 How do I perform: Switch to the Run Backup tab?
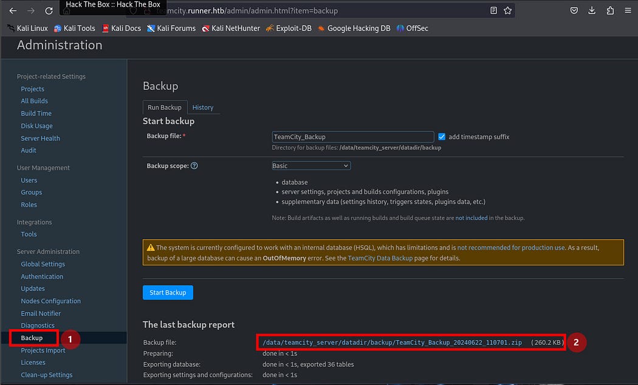coord(165,107)
